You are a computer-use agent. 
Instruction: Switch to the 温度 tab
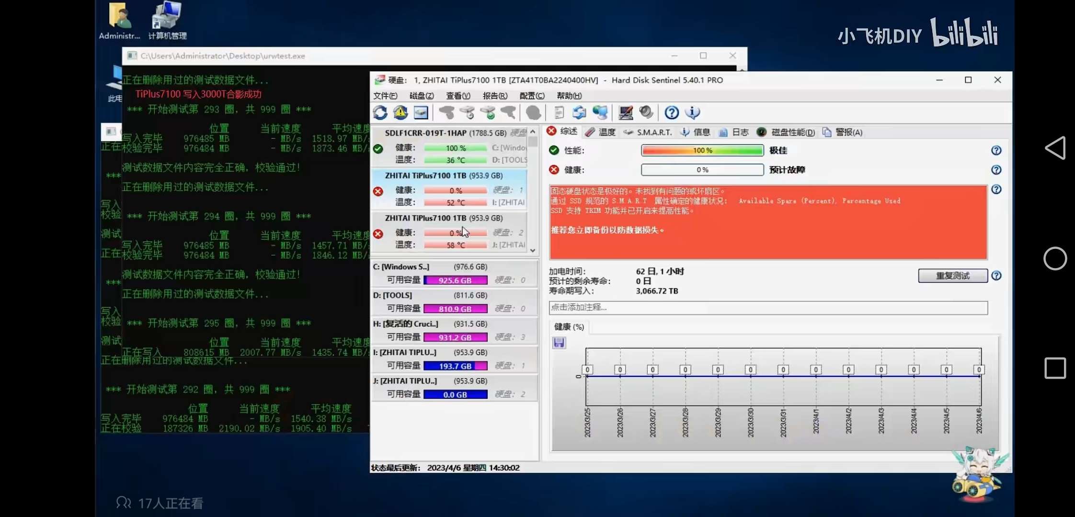click(x=600, y=132)
